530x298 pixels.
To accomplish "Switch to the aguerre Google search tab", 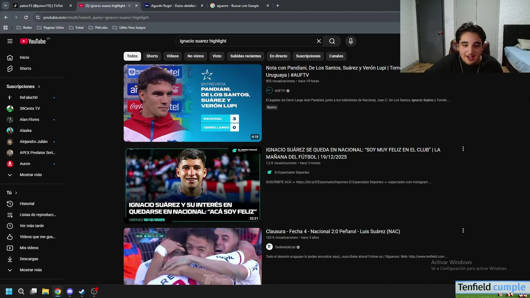I will click(239, 6).
